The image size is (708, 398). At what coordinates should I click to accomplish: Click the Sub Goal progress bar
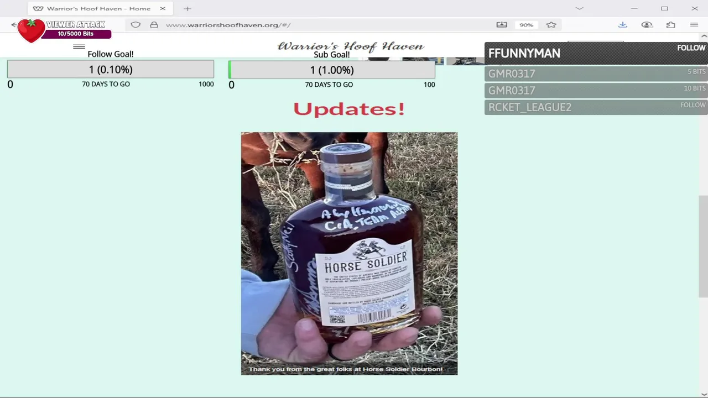pos(332,70)
